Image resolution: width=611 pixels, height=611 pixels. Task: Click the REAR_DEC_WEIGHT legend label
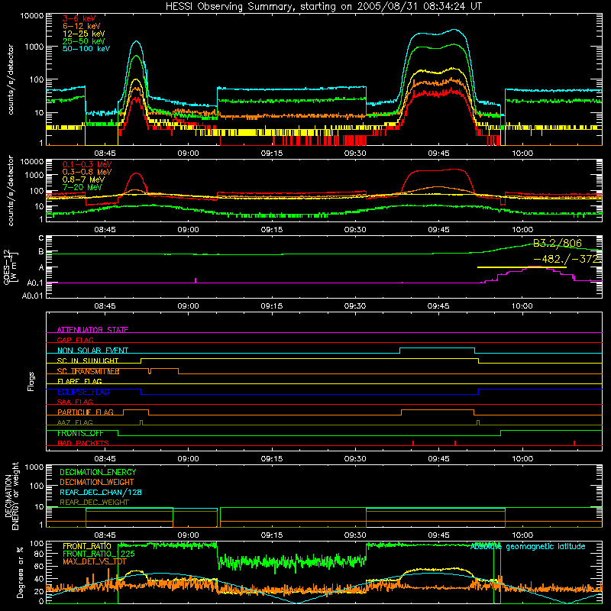pos(94,503)
